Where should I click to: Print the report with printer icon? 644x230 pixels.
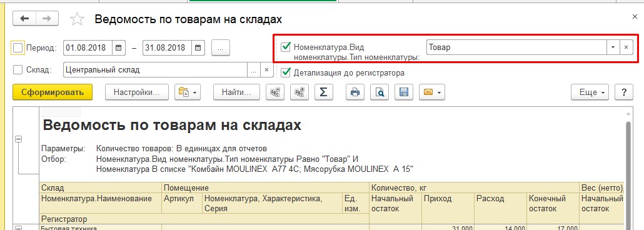click(355, 92)
